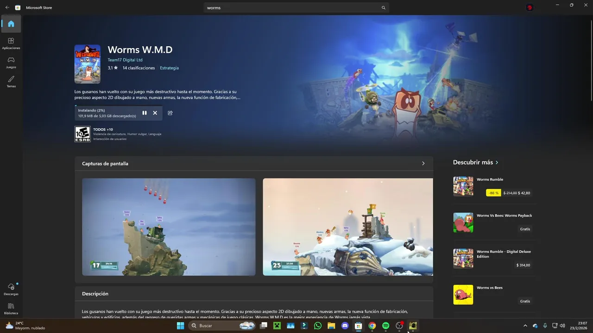The height and width of the screenshot is (333, 593).
Task: Open the Team17 Digital Ltd publisher link
Action: pyautogui.click(x=125, y=60)
